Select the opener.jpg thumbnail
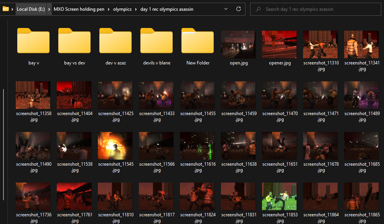The height and width of the screenshot is (224, 384). point(280,44)
